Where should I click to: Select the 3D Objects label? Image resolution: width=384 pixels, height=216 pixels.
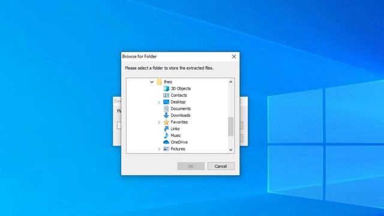(181, 88)
